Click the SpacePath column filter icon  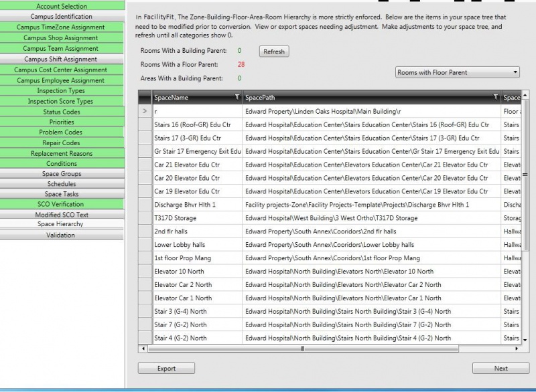[495, 98]
